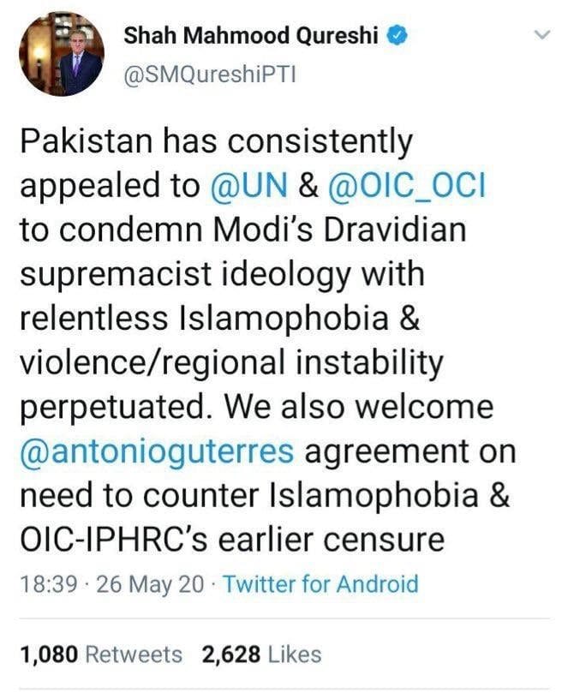This screenshot has height=699, width=568.
Task: Expand the tweet options chevron
Action: [x=541, y=35]
